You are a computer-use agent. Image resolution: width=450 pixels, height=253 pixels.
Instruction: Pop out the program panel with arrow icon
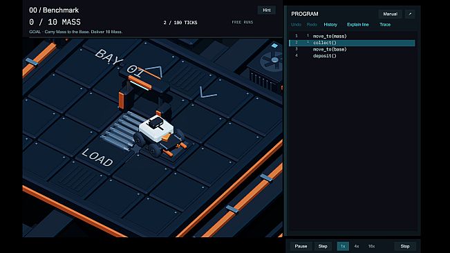[x=410, y=14]
